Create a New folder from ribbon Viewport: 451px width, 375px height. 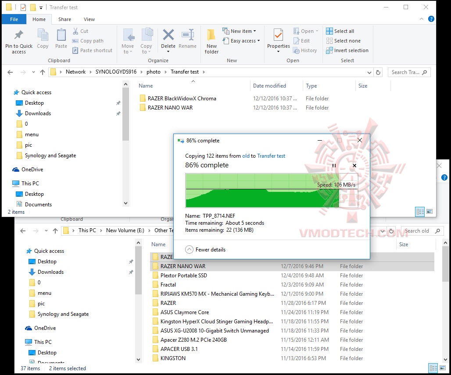click(x=211, y=41)
